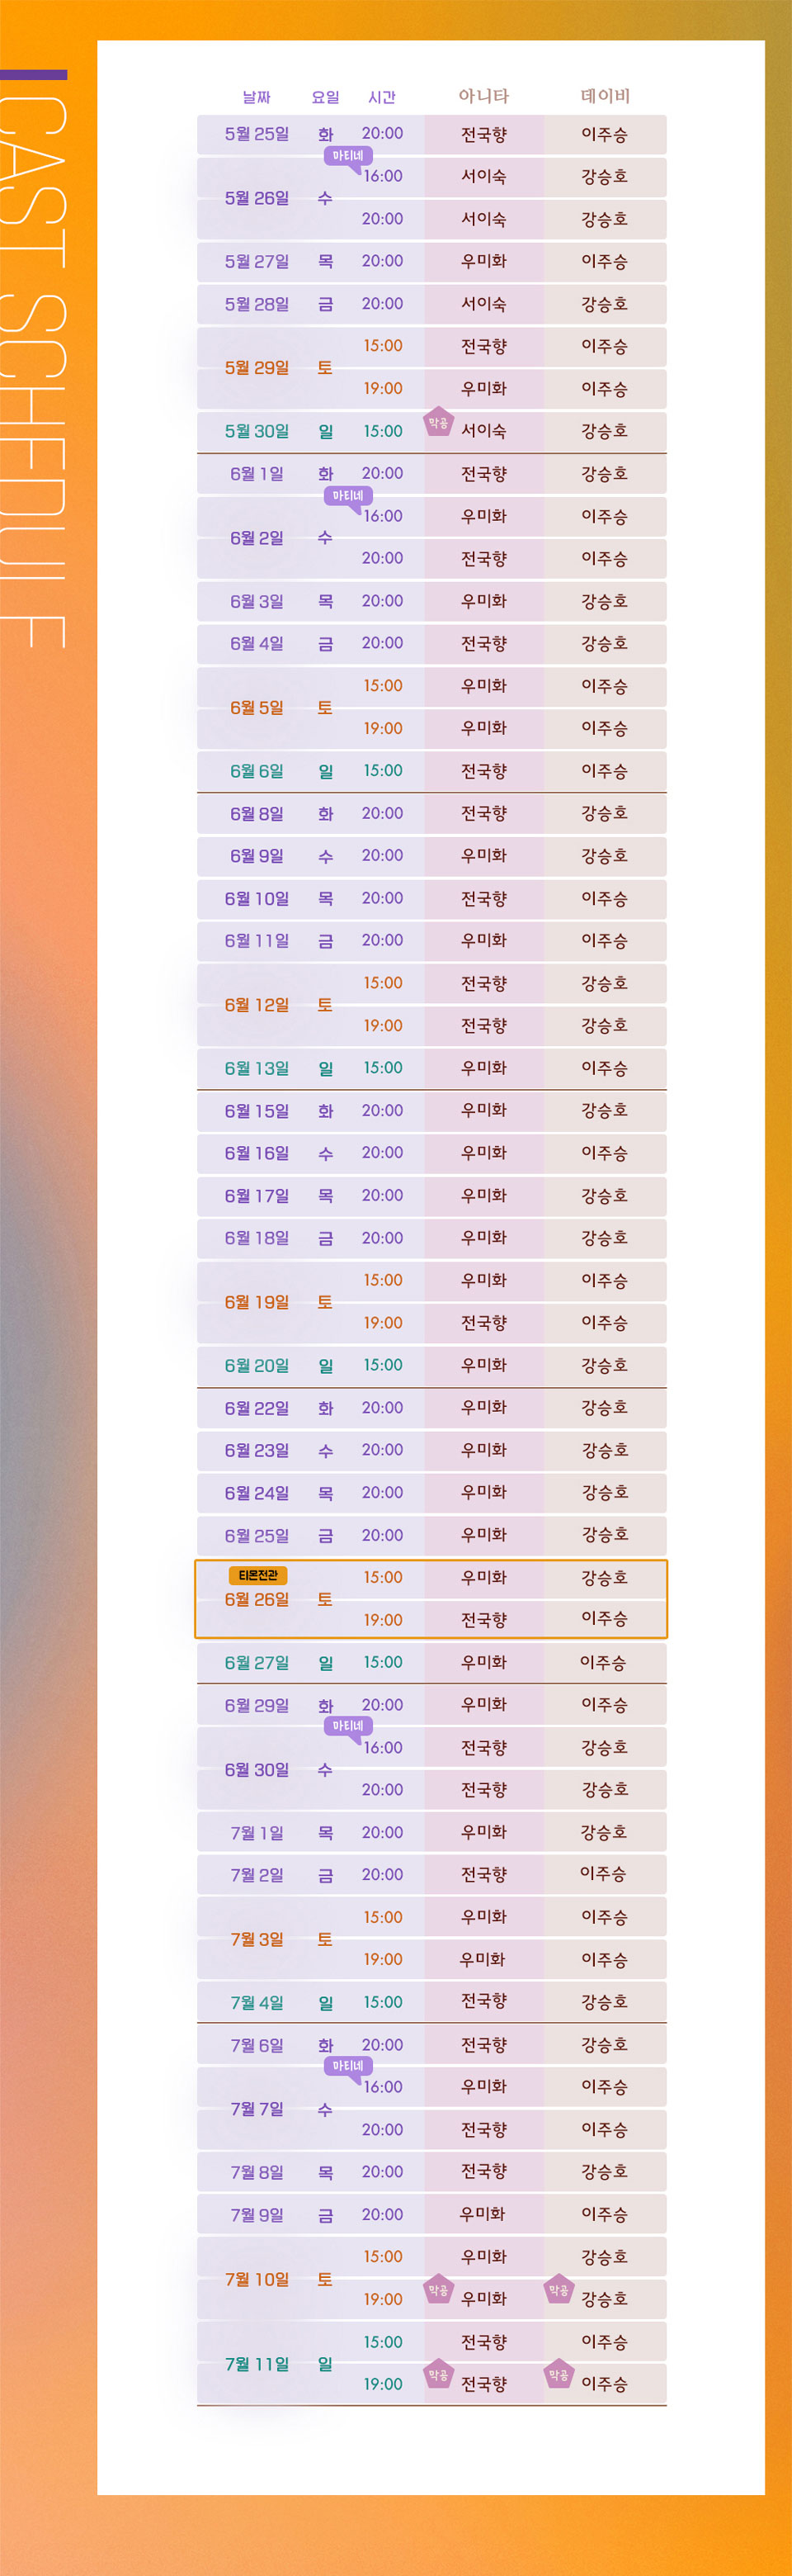The height and width of the screenshot is (2576, 792).
Task: Click the 막공 badge beside 이주승 on 7월 11일
Action: (x=559, y=2375)
